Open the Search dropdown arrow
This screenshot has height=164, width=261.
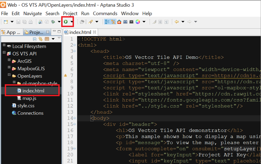97,22
